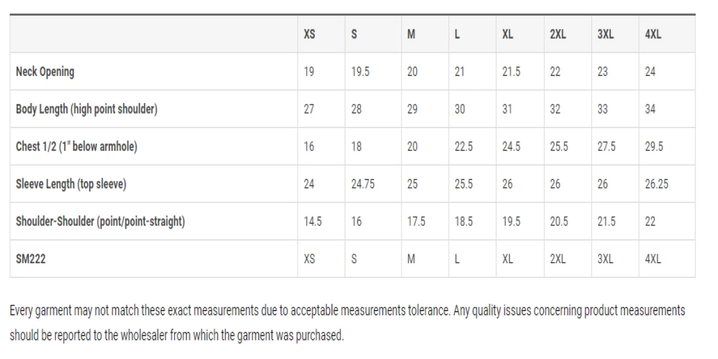Viewport: 718px width, 359px height.
Task: Select the 24.75 sleeve length value
Action: [x=363, y=184]
